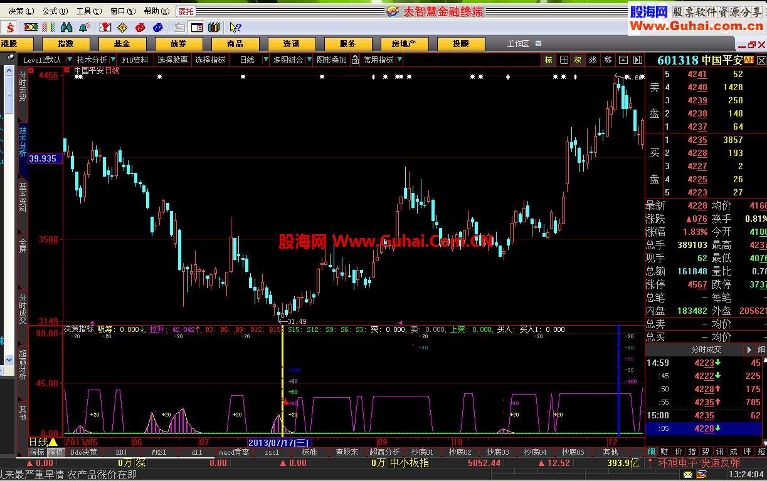Select the blue F10 data icon

[x=158, y=27]
